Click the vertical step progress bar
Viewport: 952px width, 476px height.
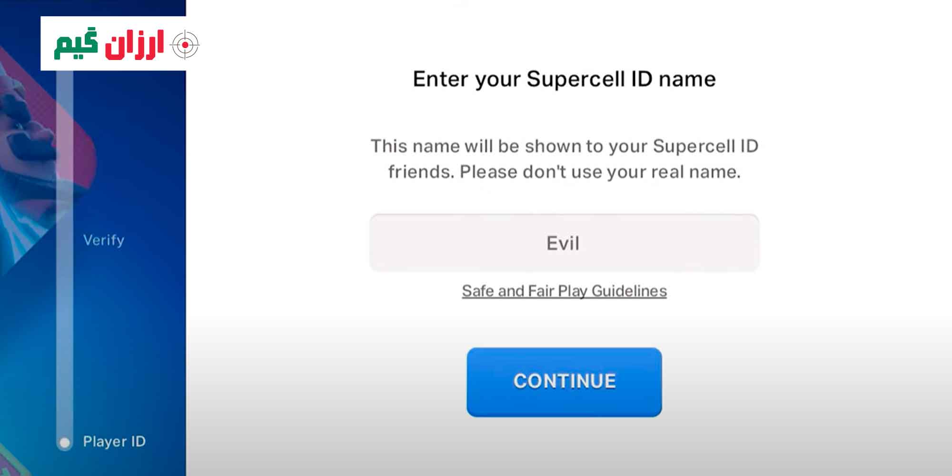[x=65, y=257]
